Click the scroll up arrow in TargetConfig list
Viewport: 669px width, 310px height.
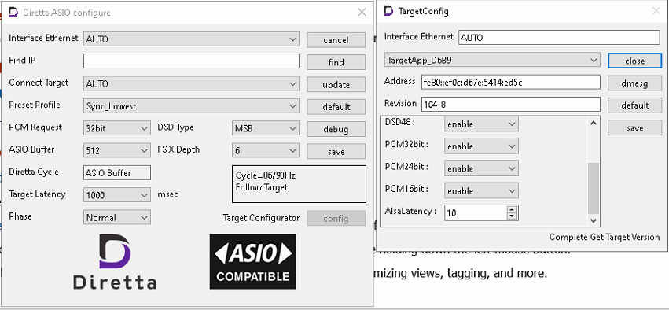click(594, 123)
